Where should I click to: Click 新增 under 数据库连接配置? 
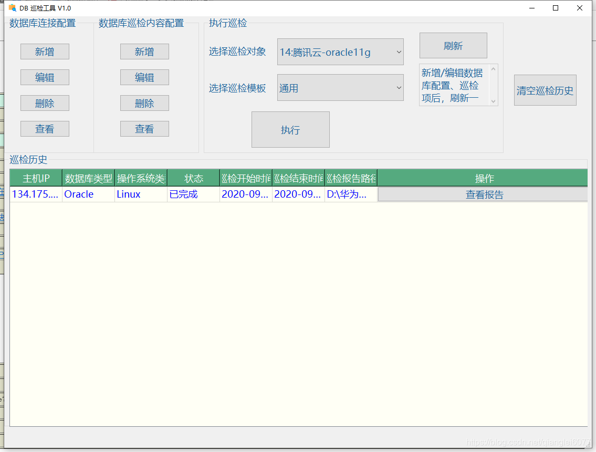[45, 52]
